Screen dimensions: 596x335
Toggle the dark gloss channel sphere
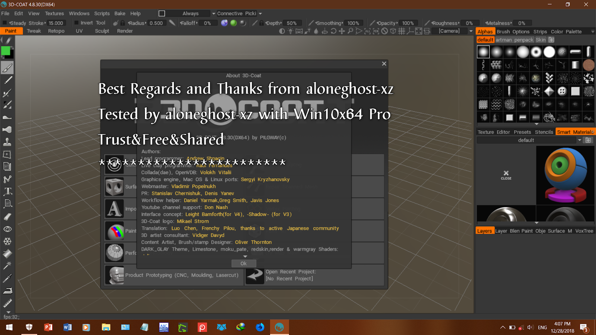243,23
